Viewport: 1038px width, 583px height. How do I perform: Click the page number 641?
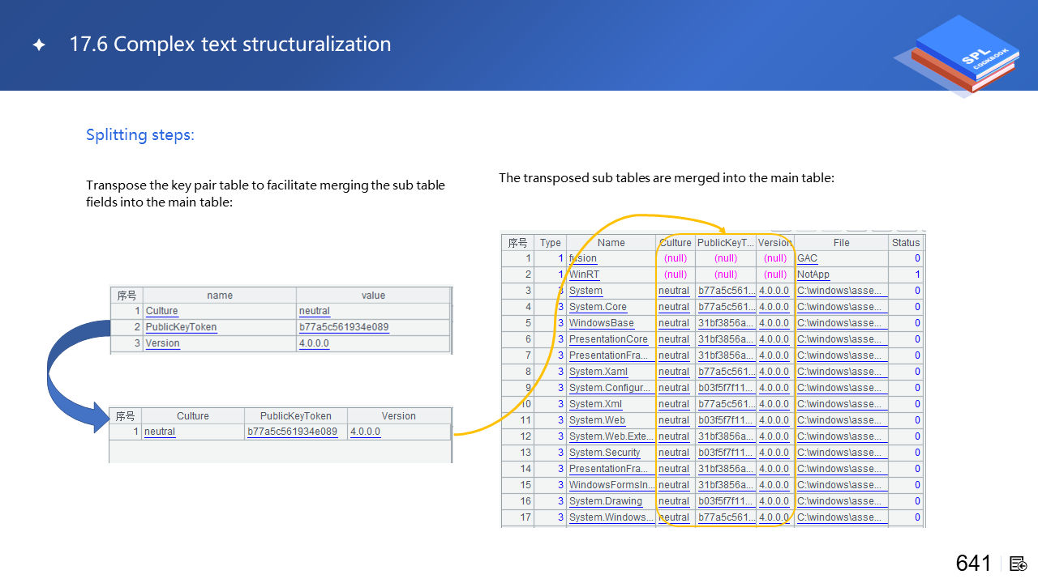973,564
